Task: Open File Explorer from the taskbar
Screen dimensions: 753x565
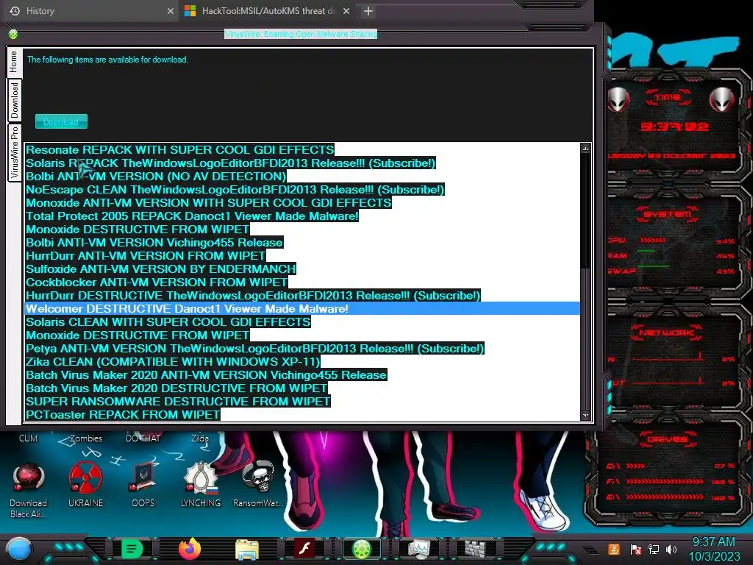Action: coord(247,549)
